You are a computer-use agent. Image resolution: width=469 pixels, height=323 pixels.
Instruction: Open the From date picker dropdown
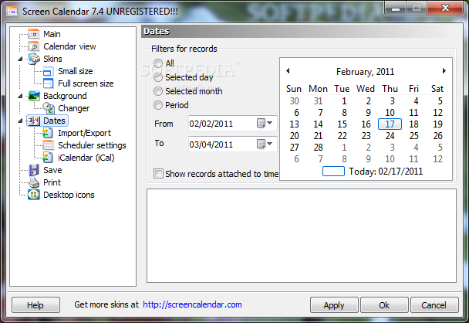(x=265, y=123)
